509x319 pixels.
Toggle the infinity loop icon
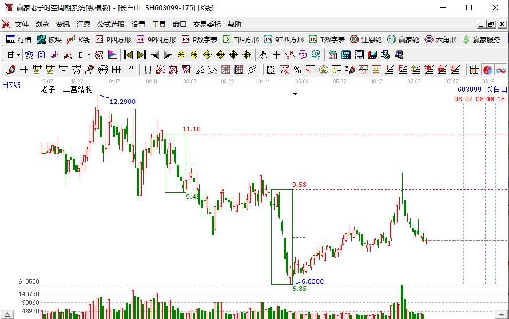tap(501, 70)
